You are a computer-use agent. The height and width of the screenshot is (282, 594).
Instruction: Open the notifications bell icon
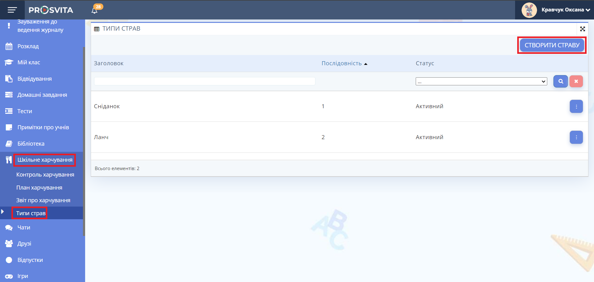pyautogui.click(x=95, y=10)
